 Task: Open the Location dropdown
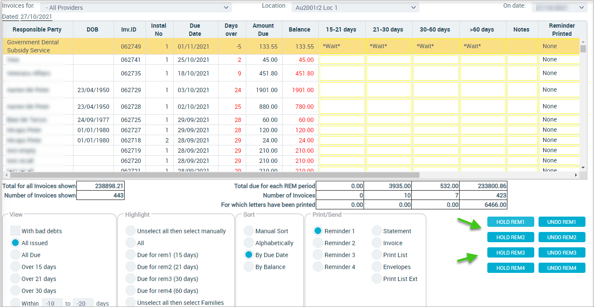click(355, 8)
